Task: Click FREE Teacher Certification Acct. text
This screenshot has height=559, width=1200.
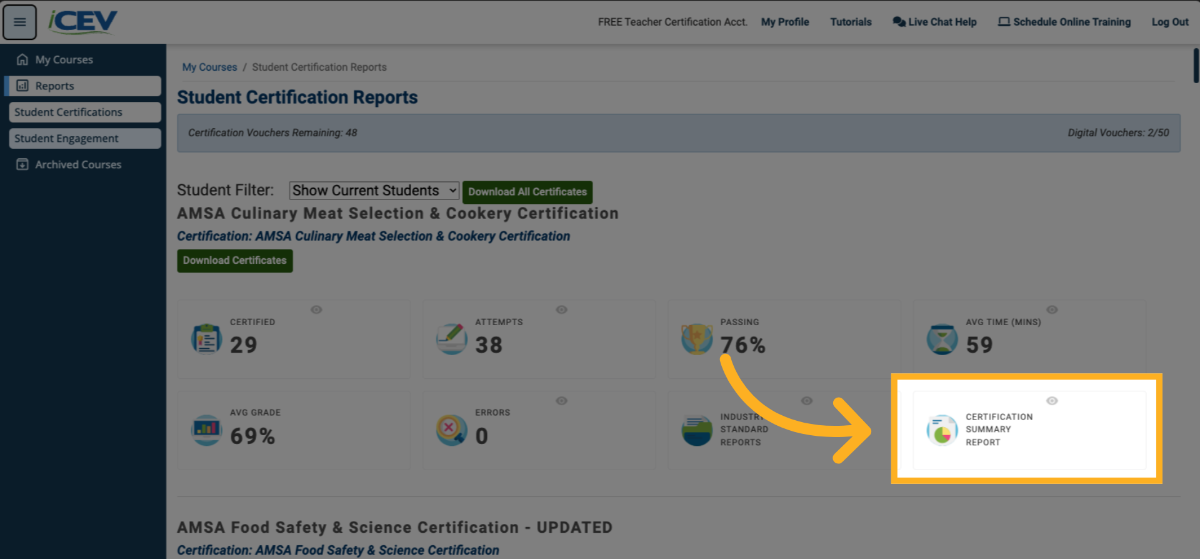Action: coord(672,22)
